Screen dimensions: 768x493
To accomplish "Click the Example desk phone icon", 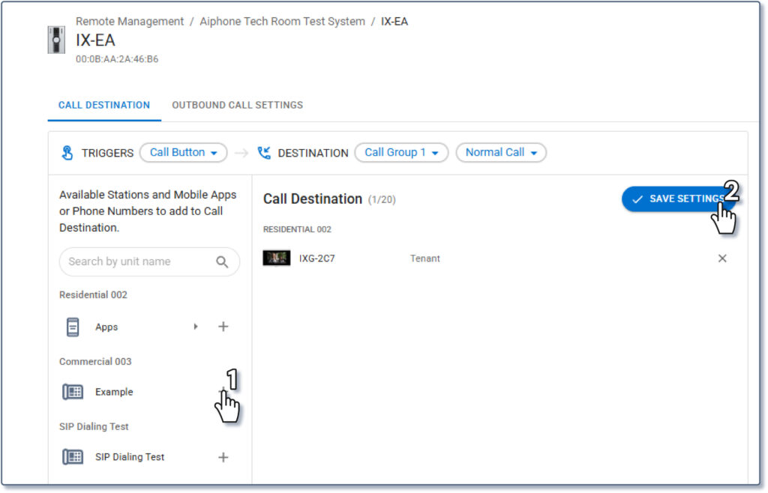I will [x=73, y=392].
